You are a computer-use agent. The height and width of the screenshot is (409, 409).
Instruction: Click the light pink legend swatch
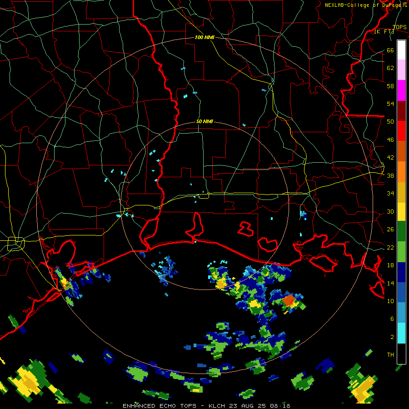pyautogui.click(x=401, y=70)
